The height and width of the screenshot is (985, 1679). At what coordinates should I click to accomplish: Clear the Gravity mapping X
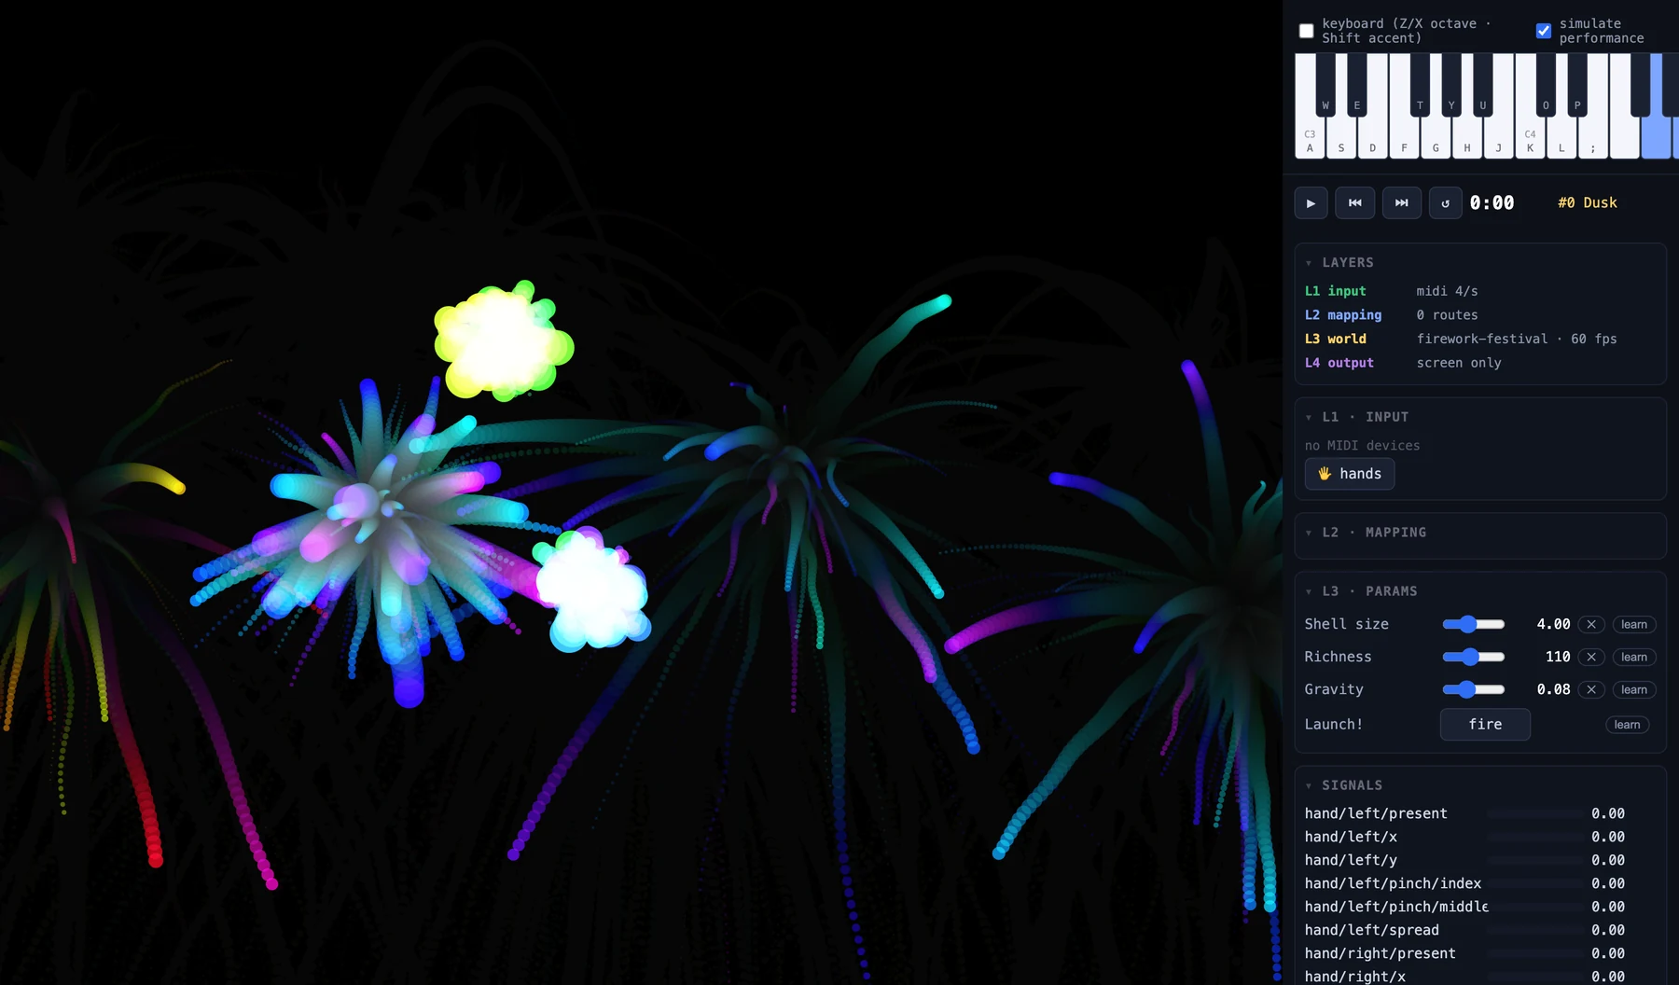pyautogui.click(x=1591, y=690)
